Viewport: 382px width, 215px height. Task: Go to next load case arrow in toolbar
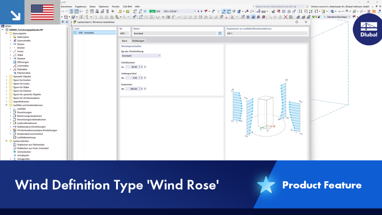click(201, 11)
